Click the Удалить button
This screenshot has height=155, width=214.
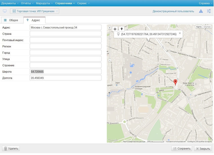pyautogui.click(x=11, y=149)
